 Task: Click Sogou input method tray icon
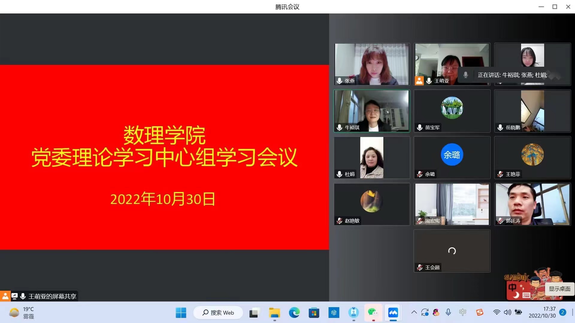point(480,313)
